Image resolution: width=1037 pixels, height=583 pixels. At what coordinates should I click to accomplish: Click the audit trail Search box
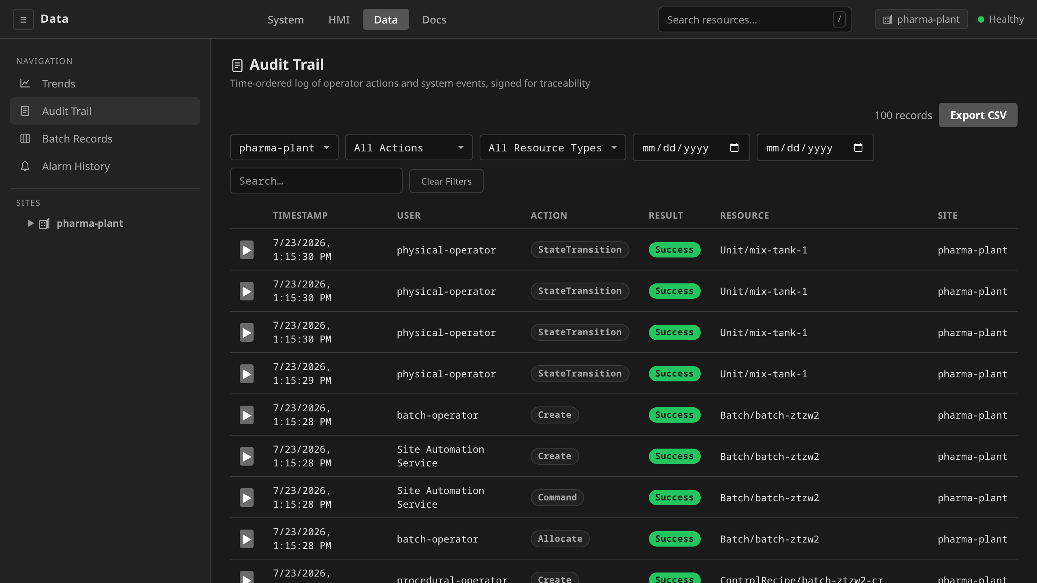click(316, 181)
